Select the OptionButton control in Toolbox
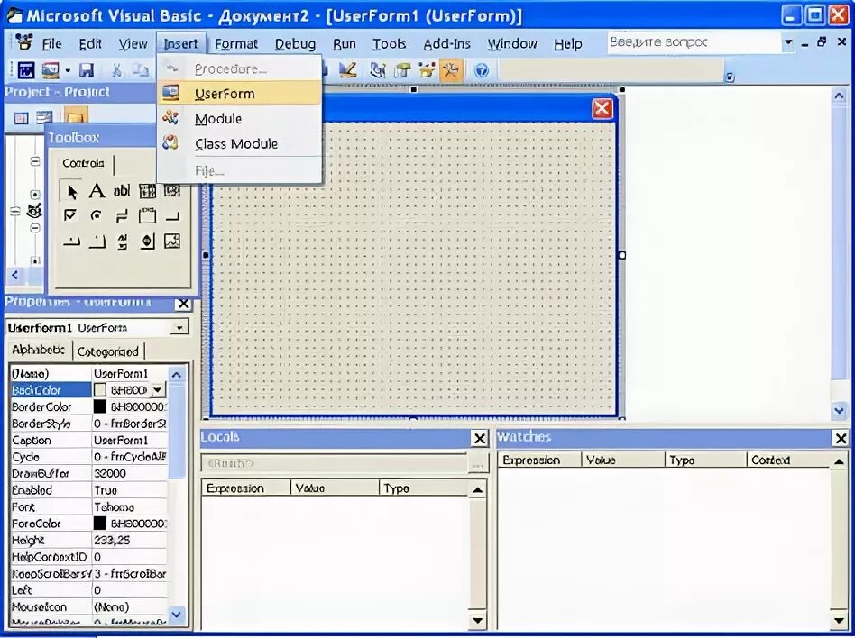The width and height of the screenshot is (855, 638). point(97,215)
